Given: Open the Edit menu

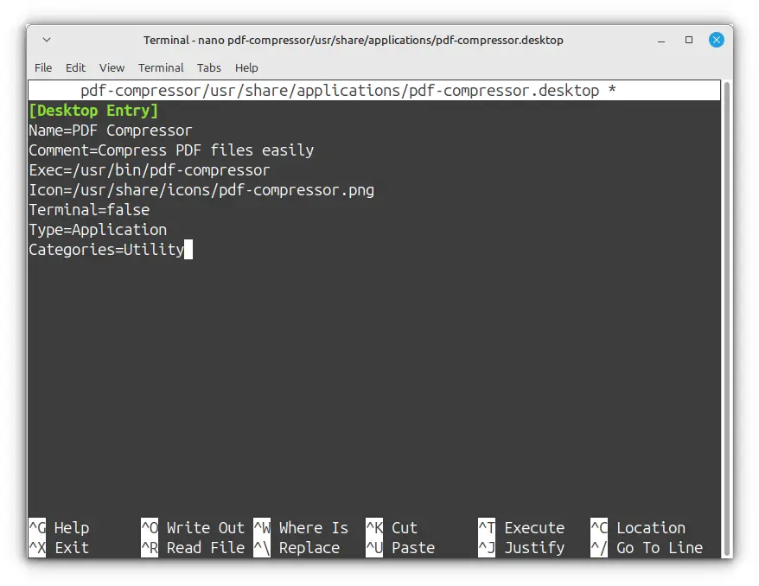Looking at the screenshot, I should coord(76,67).
